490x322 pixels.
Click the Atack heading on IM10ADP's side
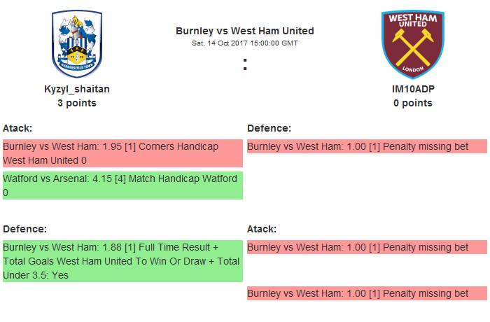point(262,229)
